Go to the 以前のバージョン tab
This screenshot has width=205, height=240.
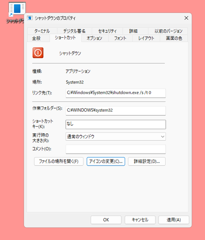pos(168,31)
